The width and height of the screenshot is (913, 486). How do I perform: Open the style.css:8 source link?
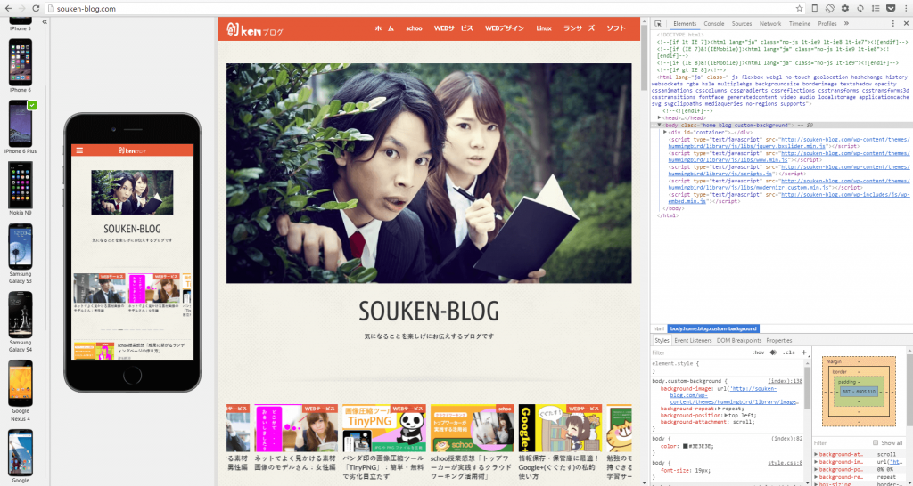click(785, 463)
